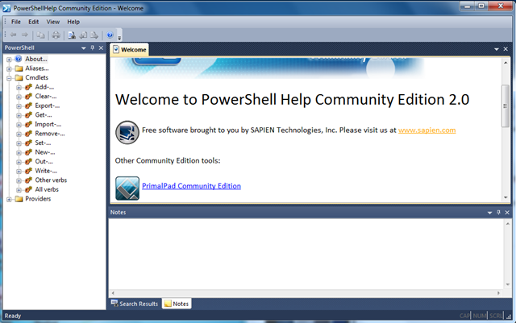Select the Set-... cmdlet icon
Viewport: 516px width, 323px height.
(29, 143)
